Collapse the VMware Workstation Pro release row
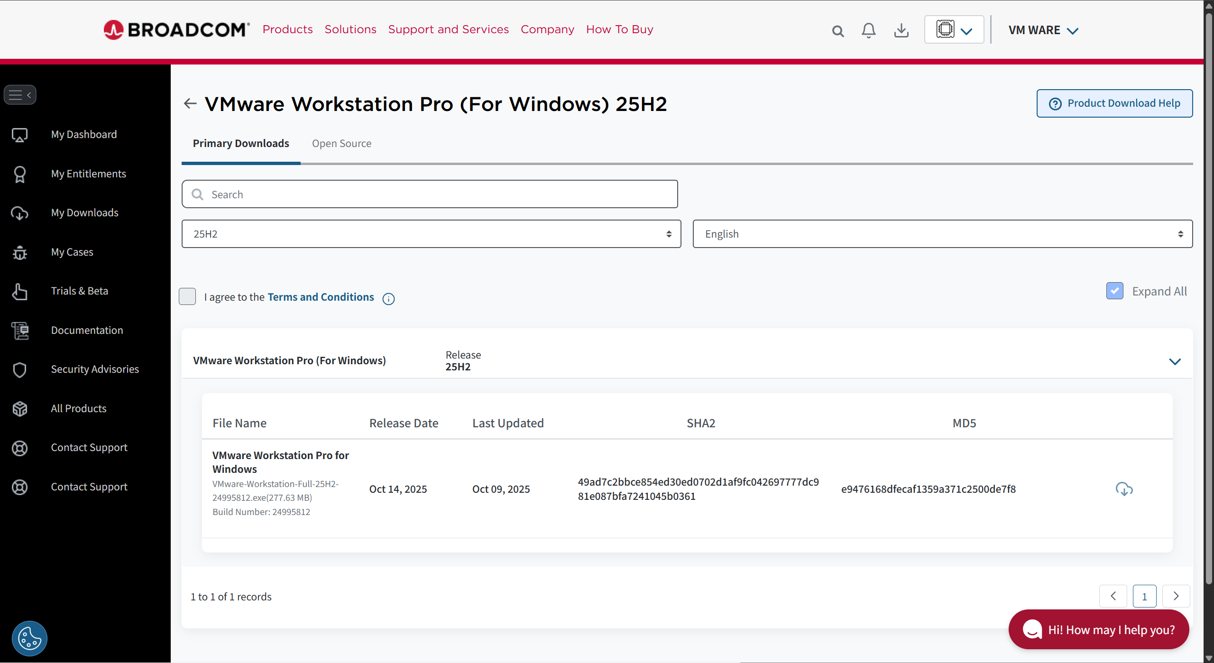 [1176, 361]
